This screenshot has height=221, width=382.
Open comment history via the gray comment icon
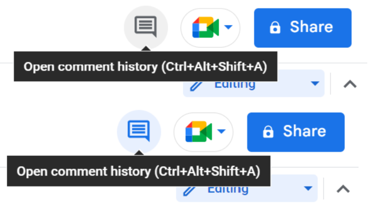coord(145,27)
